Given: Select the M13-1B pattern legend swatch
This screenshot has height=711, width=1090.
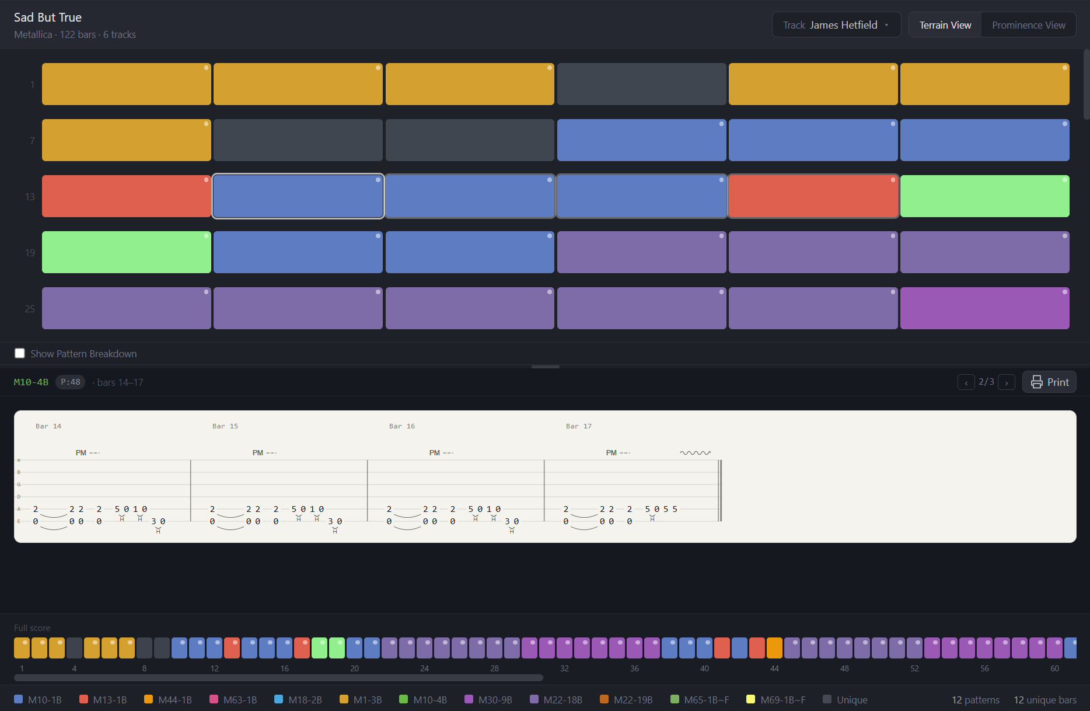Looking at the screenshot, I should coord(83,699).
